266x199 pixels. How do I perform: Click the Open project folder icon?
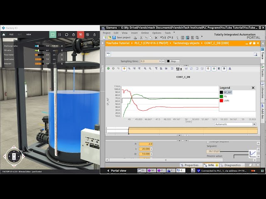(x=109, y=38)
